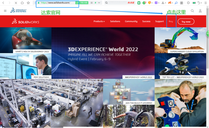This screenshot has height=128, width=209.
Task: Click the browser forward arrow
Action: 10,3
